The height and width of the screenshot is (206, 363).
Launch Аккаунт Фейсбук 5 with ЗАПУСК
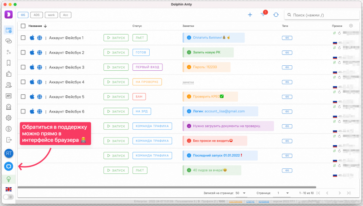pos(116,97)
